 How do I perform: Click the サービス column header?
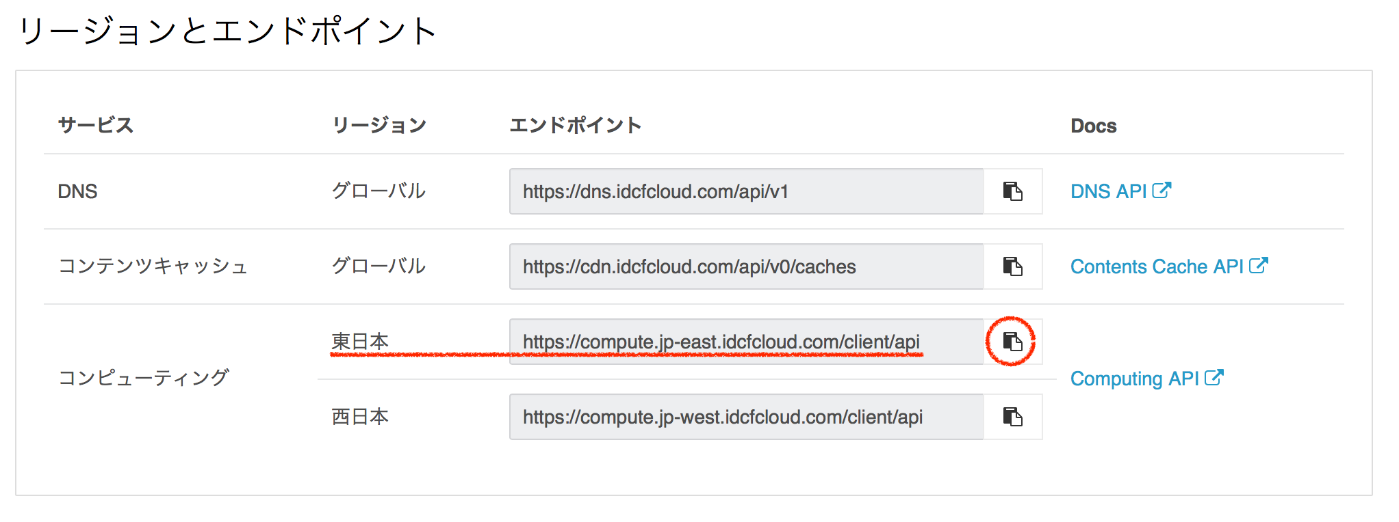pos(96,126)
